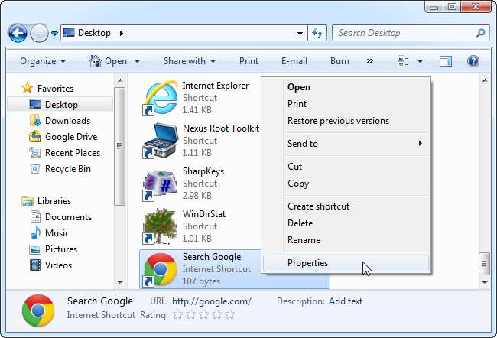Select the Internet Explorer shortcut icon
This screenshot has width=497, height=338.
pos(161,98)
